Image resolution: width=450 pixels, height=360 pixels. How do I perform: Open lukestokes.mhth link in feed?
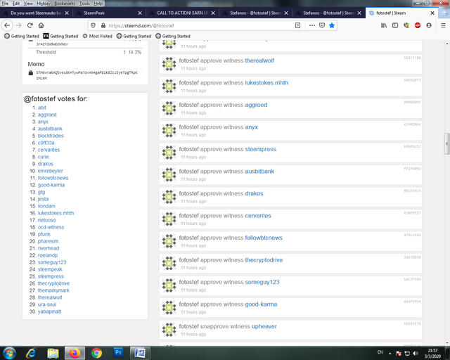coord(266,83)
